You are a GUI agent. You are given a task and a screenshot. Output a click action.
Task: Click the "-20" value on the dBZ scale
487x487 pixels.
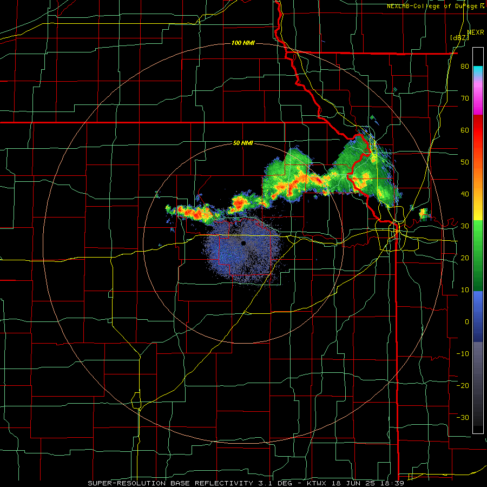click(x=463, y=386)
